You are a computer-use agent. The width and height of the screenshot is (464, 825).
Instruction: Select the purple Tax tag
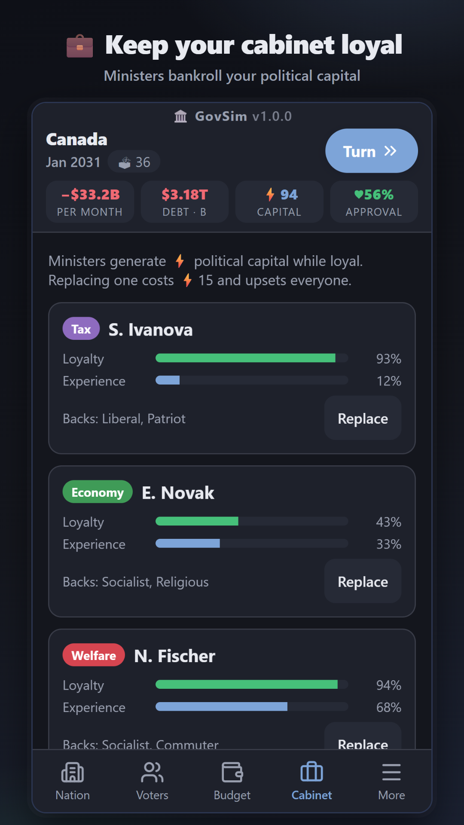pos(81,329)
